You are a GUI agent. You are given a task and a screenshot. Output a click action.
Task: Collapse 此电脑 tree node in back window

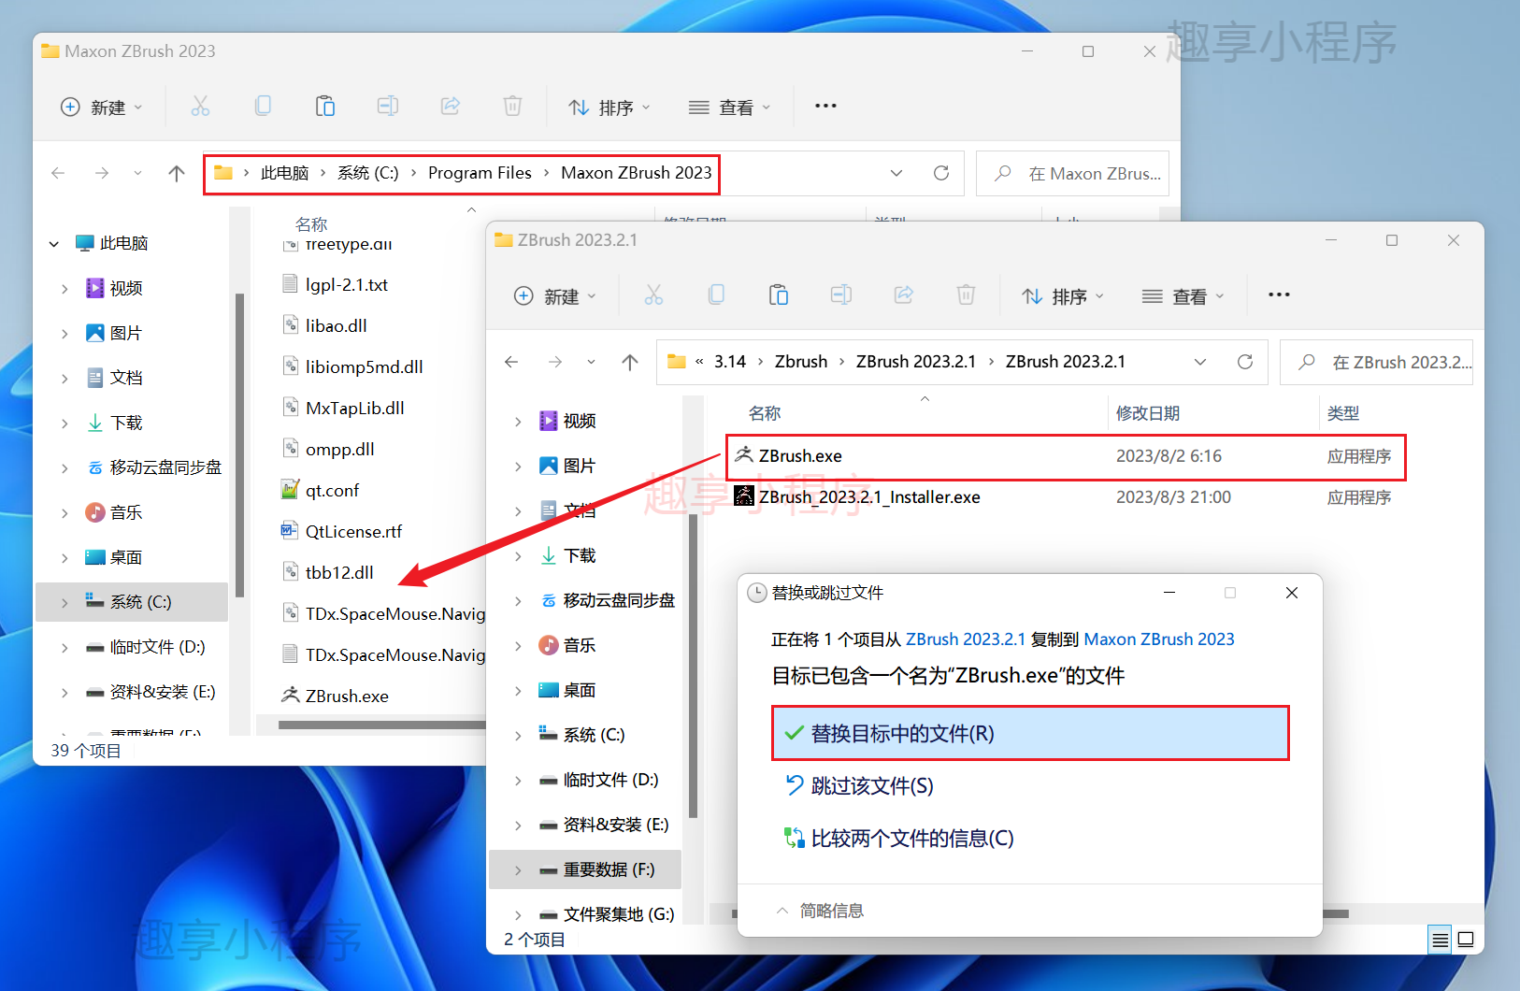click(54, 243)
